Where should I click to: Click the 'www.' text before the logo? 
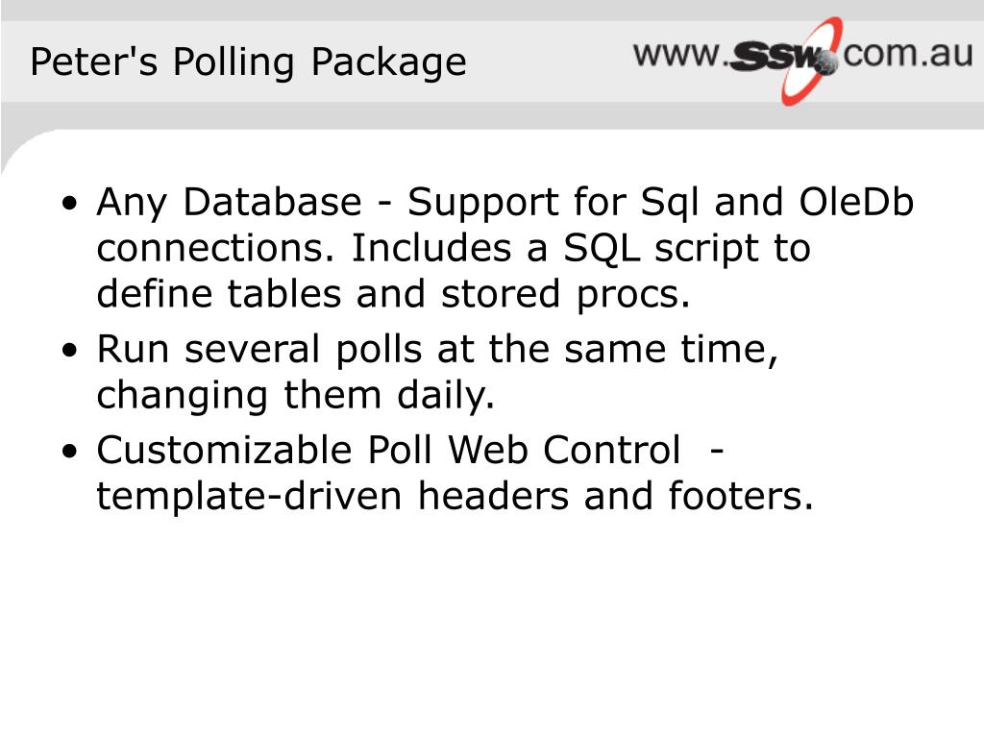(680, 55)
